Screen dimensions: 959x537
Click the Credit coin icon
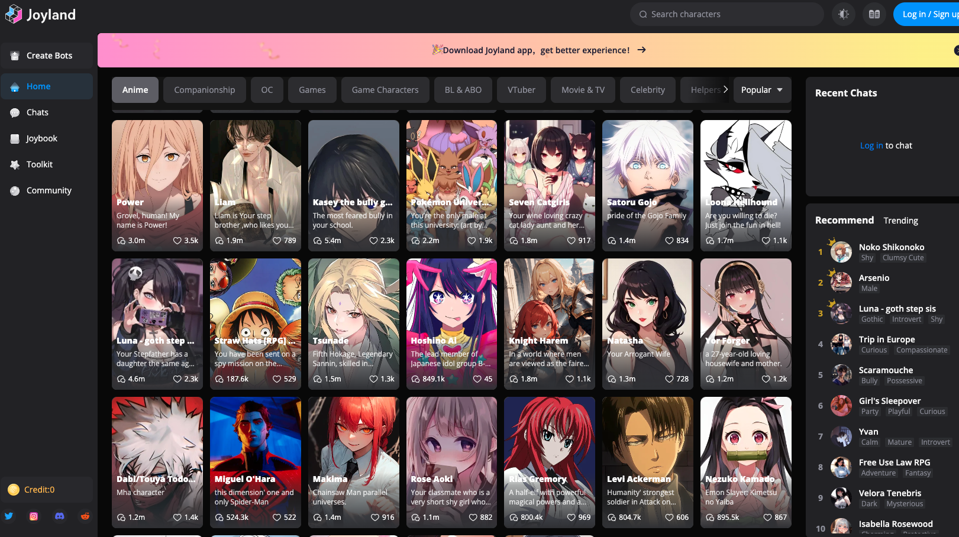point(14,490)
